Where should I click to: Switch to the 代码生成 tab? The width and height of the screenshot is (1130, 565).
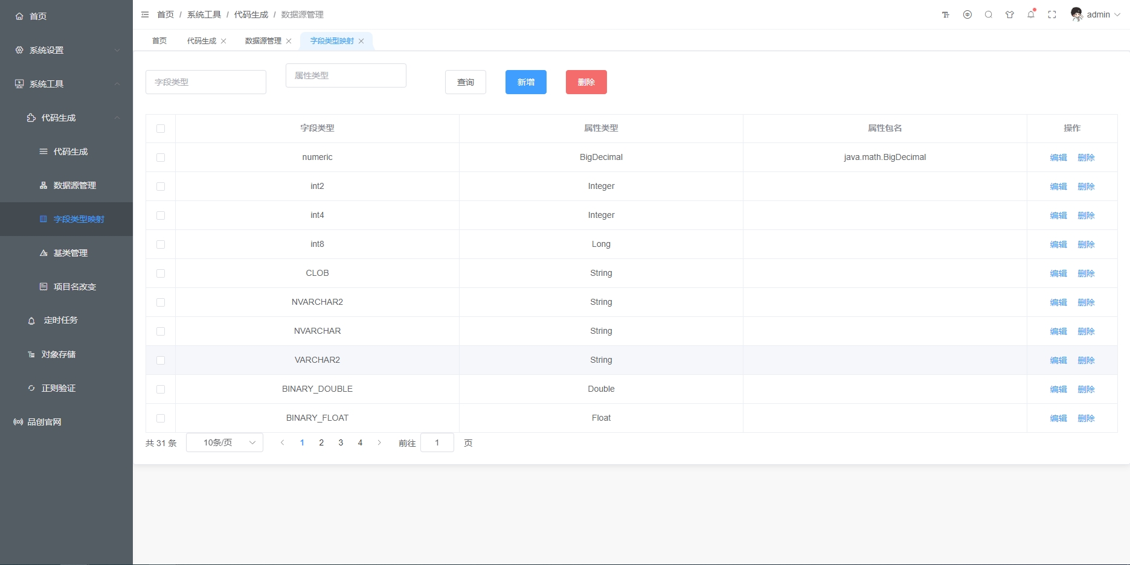pos(201,41)
